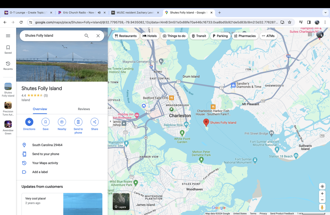Image resolution: width=330 pixels, height=215 pixels.
Task: Open Your Maps activity
Action: (x=62, y=163)
